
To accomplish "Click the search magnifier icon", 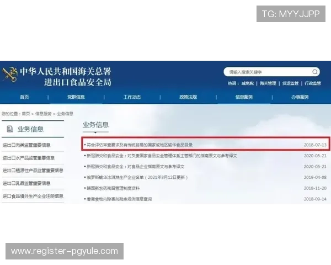I will 315,72.
